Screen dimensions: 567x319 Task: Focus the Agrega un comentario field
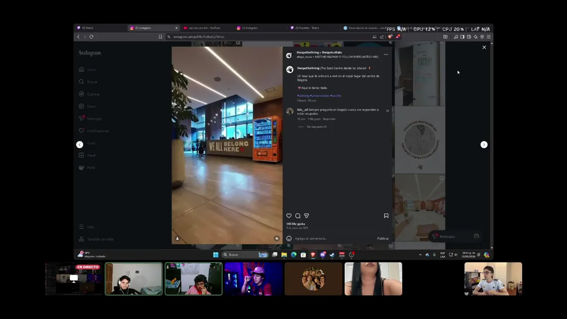(334, 238)
